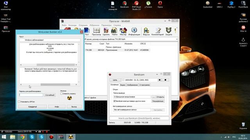The height and width of the screenshot is (140, 250).
Task: Open the View (Просмотр) tool in WinRAR
Action: (96, 31)
